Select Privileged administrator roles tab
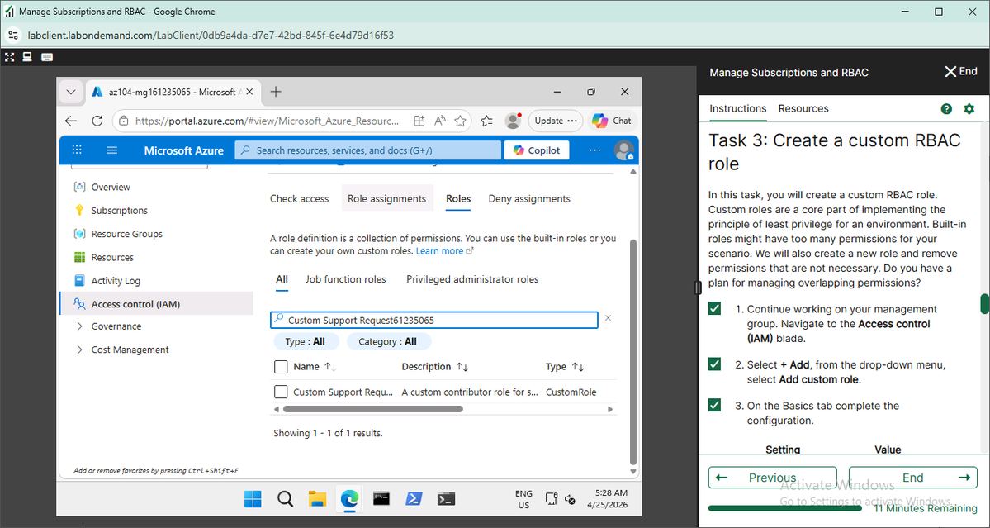This screenshot has height=528, width=990. [472, 279]
